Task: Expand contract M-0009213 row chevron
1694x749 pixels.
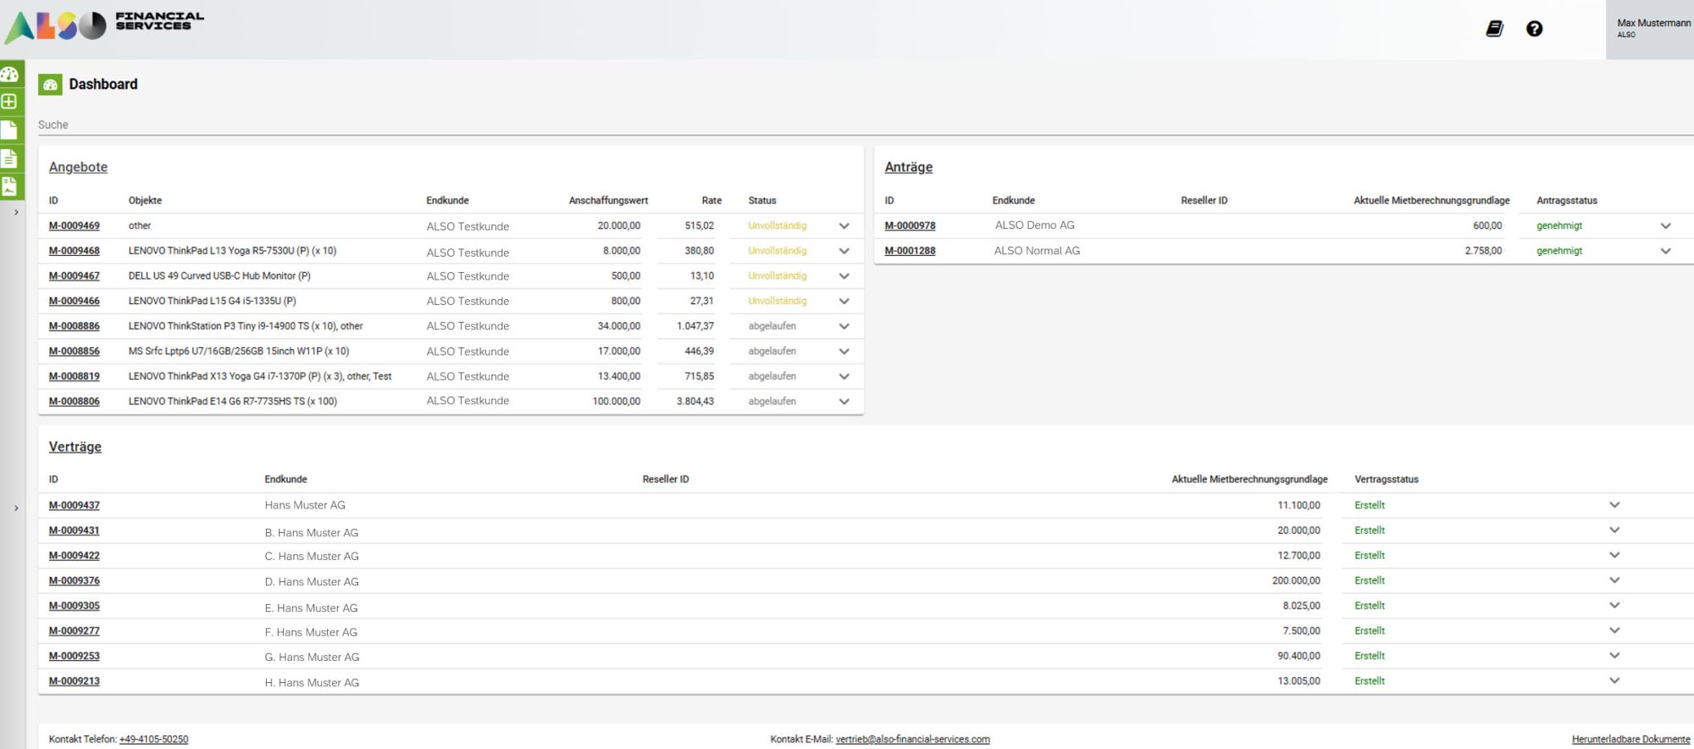Action: point(1614,680)
